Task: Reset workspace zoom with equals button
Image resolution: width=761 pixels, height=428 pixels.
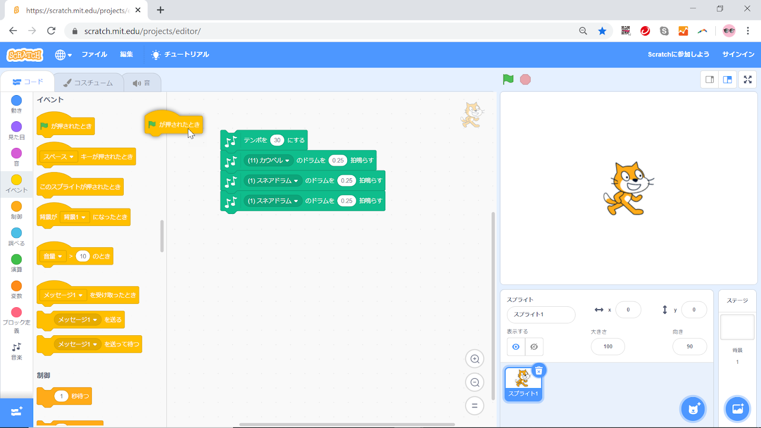Action: 475,406
